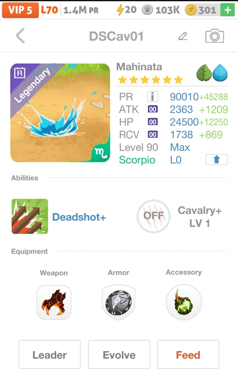
Task: Toggle the Cavalry+ OFF switch
Action: pos(153,216)
